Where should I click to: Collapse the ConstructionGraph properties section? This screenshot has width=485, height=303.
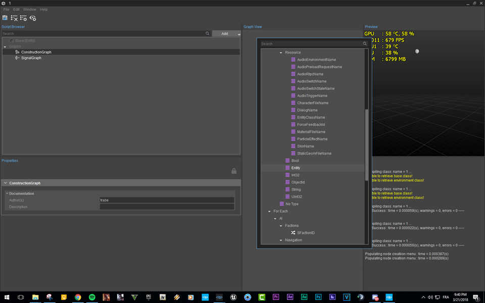(x=5, y=183)
